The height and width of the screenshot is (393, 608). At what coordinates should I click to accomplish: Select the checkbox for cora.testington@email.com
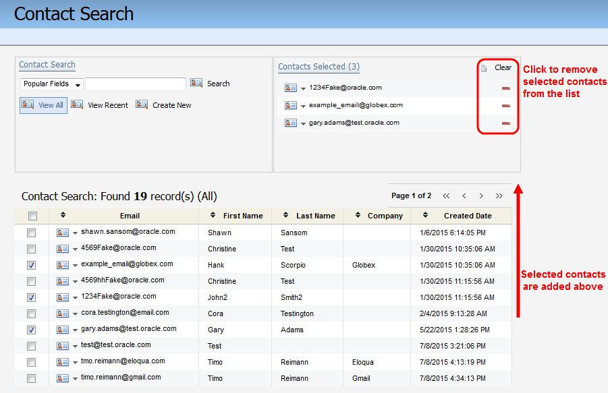[x=31, y=313]
